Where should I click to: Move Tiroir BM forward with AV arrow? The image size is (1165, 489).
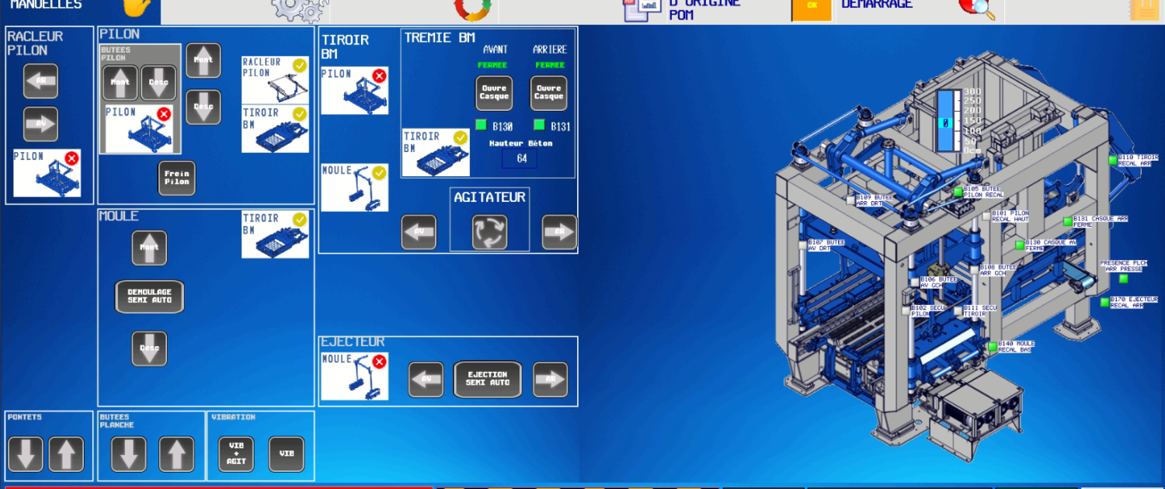pyautogui.click(x=419, y=232)
